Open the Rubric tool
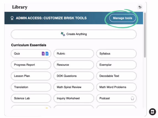Viewport: 158px width, 118px height. click(74, 54)
